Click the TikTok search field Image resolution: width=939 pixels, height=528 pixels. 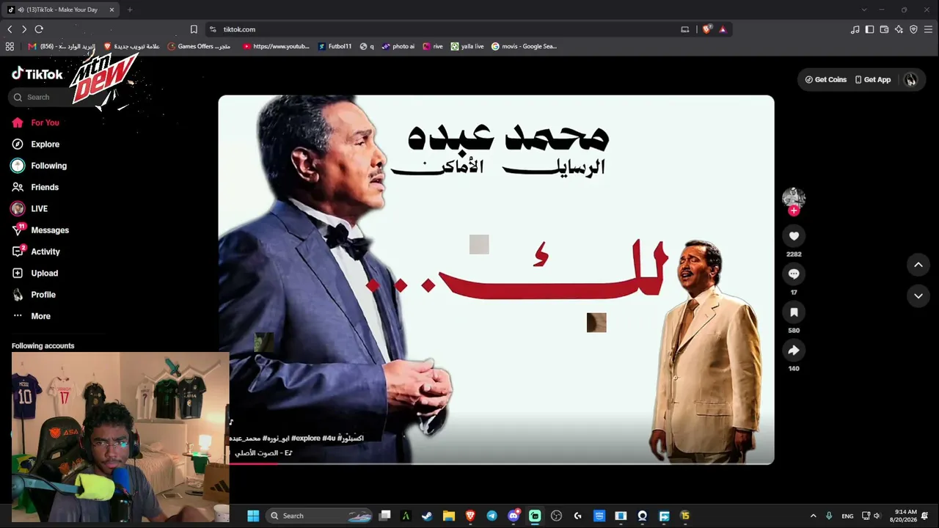tap(55, 97)
